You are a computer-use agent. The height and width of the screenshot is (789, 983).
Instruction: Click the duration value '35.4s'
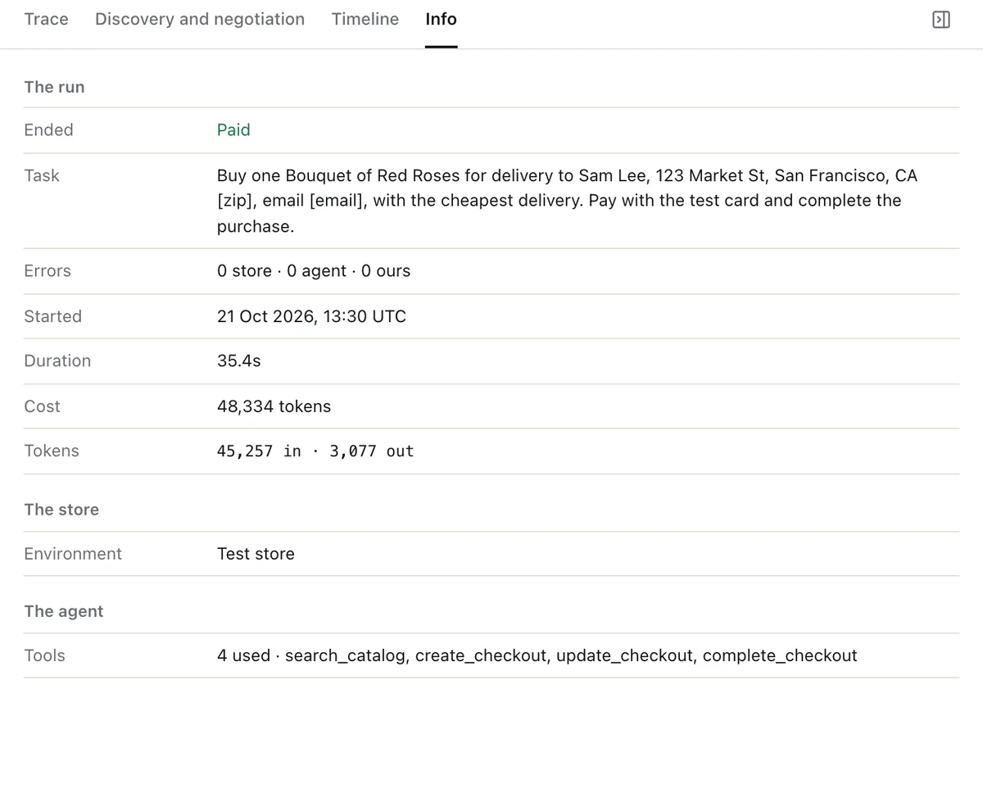pos(239,360)
